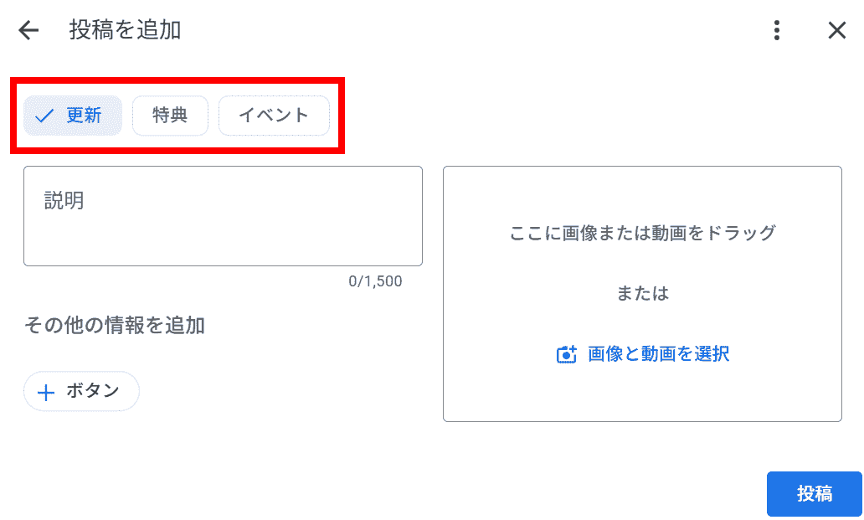Image resolution: width=864 pixels, height=520 pixels.
Task: Open the three-dot more options menu
Action: (x=777, y=31)
